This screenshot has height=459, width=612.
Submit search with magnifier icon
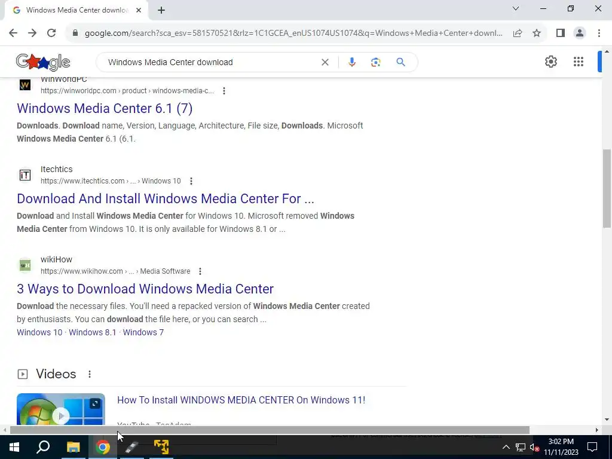click(400, 62)
